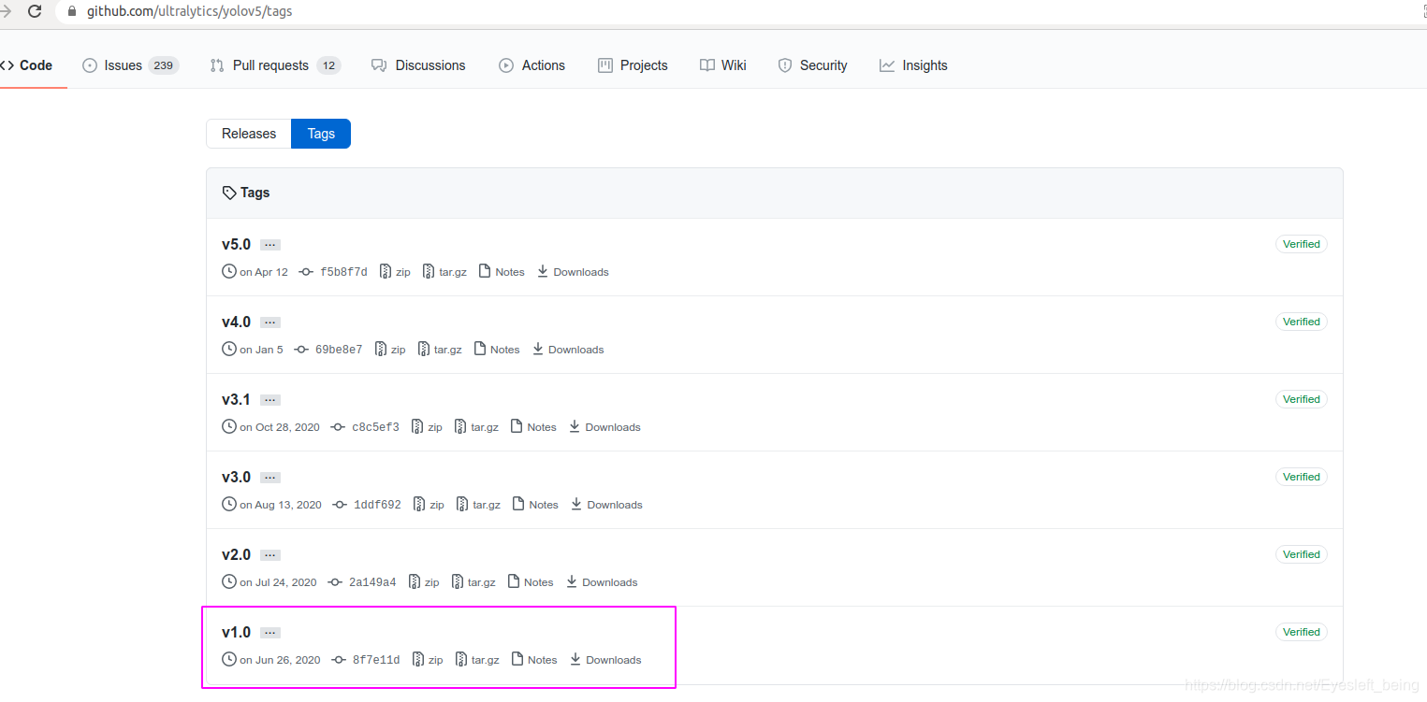
Task: View Notes for v2.0
Action: [x=531, y=582]
